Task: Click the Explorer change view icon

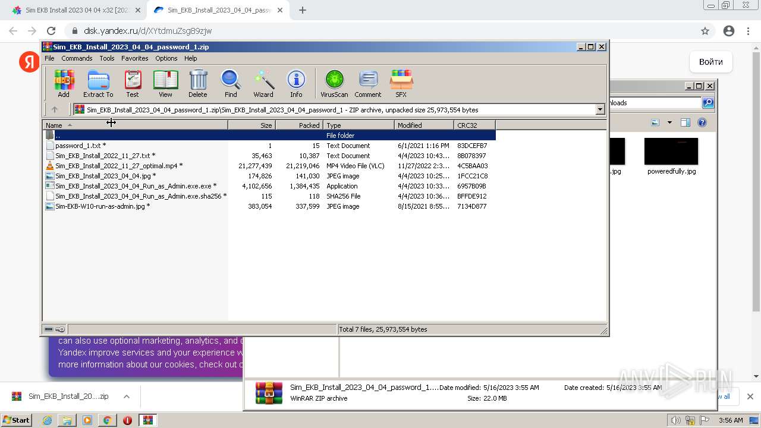Action: (x=655, y=122)
